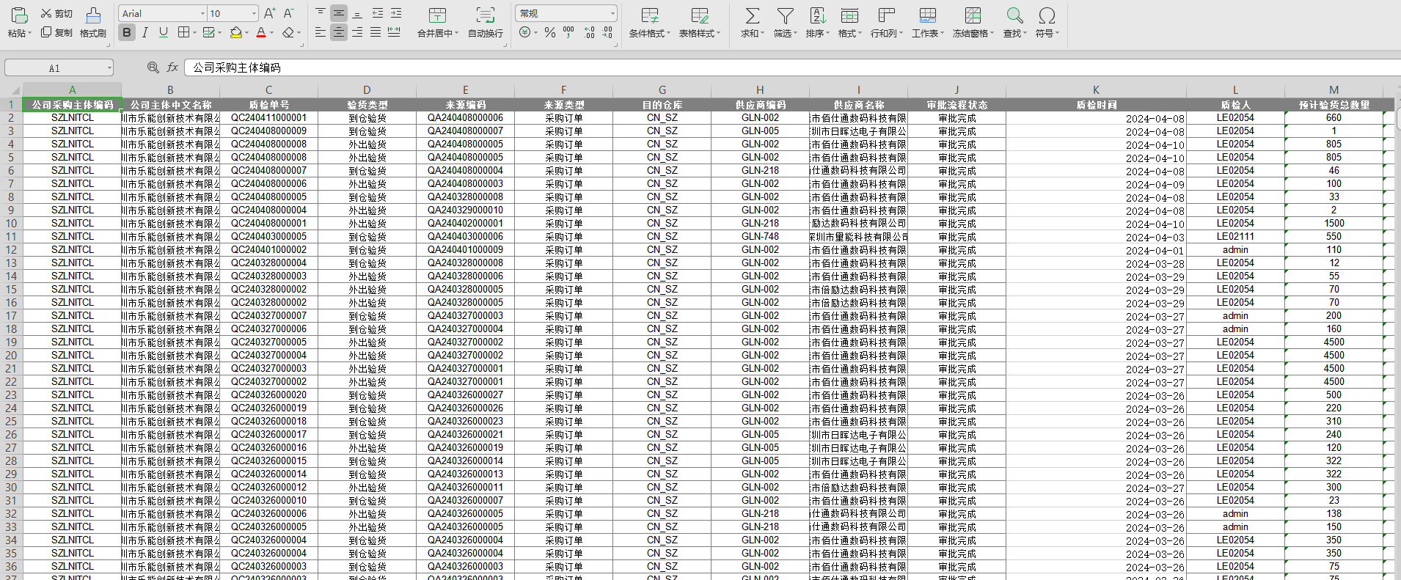Click the Format Painter (格式刷) icon

[x=93, y=16]
